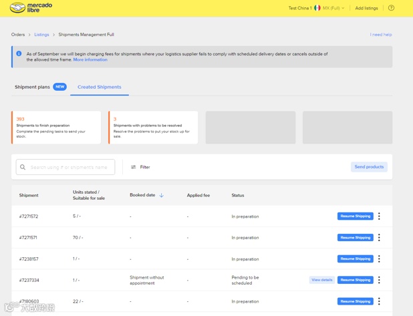Click the help question mark icon
The image size is (413, 316).
pos(391,8)
